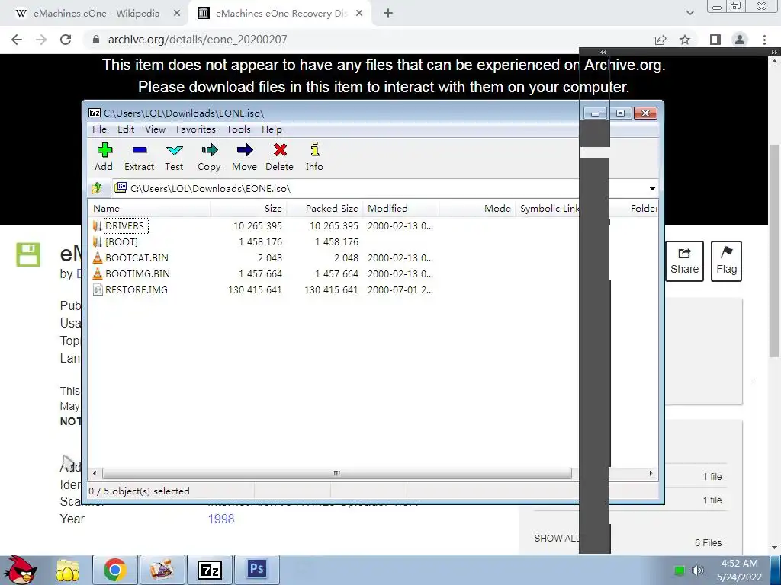Sort by Modified column header
Image resolution: width=781 pixels, height=585 pixels.
(401, 209)
